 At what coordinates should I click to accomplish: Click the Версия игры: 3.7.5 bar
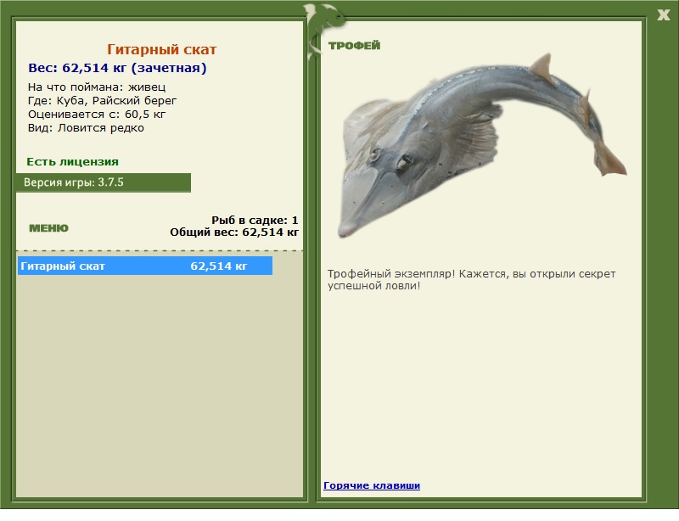point(104,182)
